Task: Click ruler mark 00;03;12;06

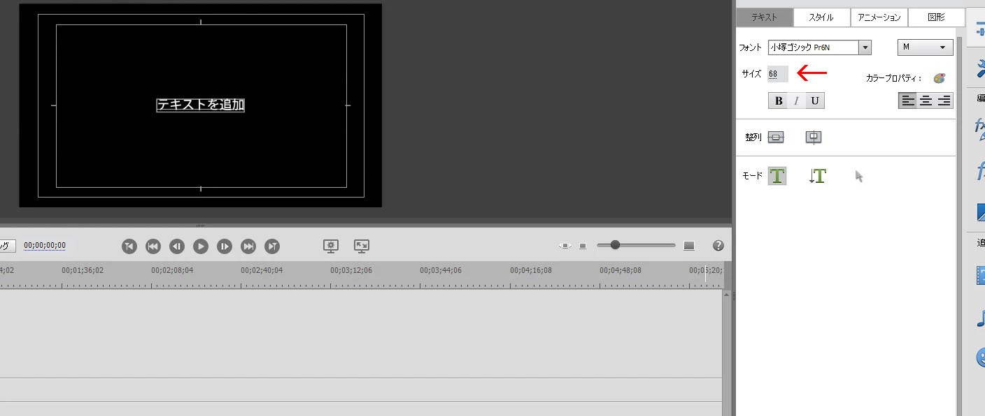Action: pyautogui.click(x=351, y=270)
